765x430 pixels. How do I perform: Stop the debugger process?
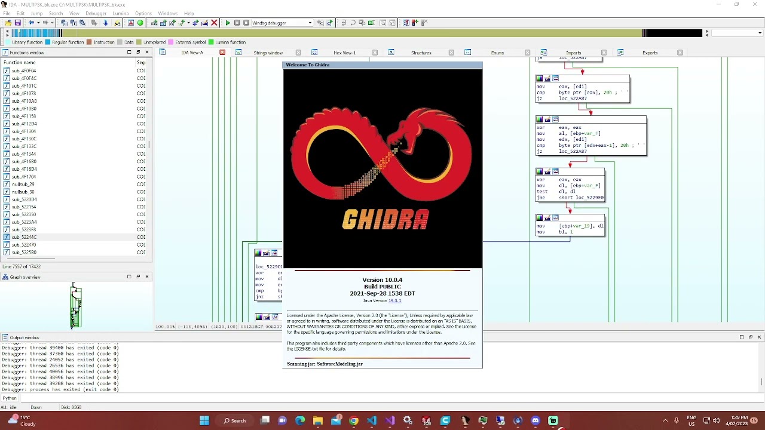point(246,23)
